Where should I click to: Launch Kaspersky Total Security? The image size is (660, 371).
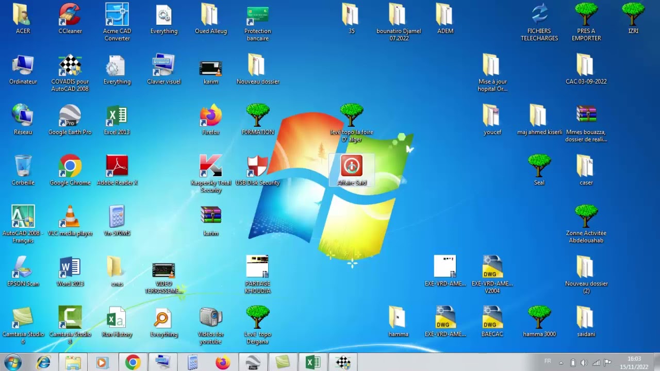[x=211, y=174]
